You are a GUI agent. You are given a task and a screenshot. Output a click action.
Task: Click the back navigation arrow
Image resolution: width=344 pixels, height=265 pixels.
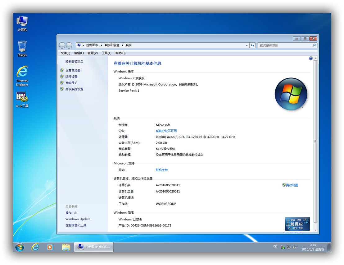tap(62, 45)
